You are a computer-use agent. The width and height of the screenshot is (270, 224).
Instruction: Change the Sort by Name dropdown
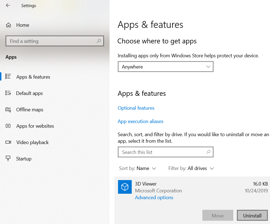click(137, 168)
